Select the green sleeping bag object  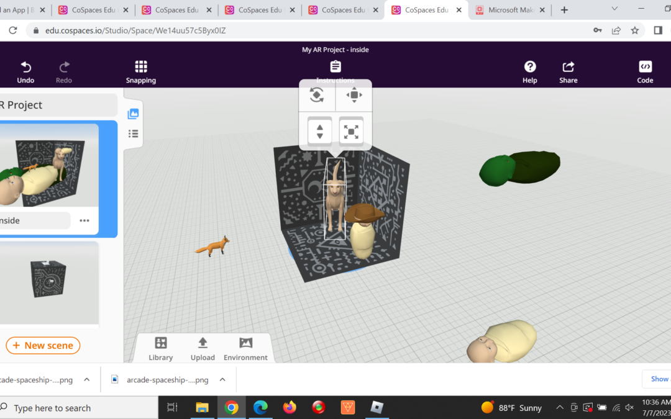pyautogui.click(x=519, y=168)
